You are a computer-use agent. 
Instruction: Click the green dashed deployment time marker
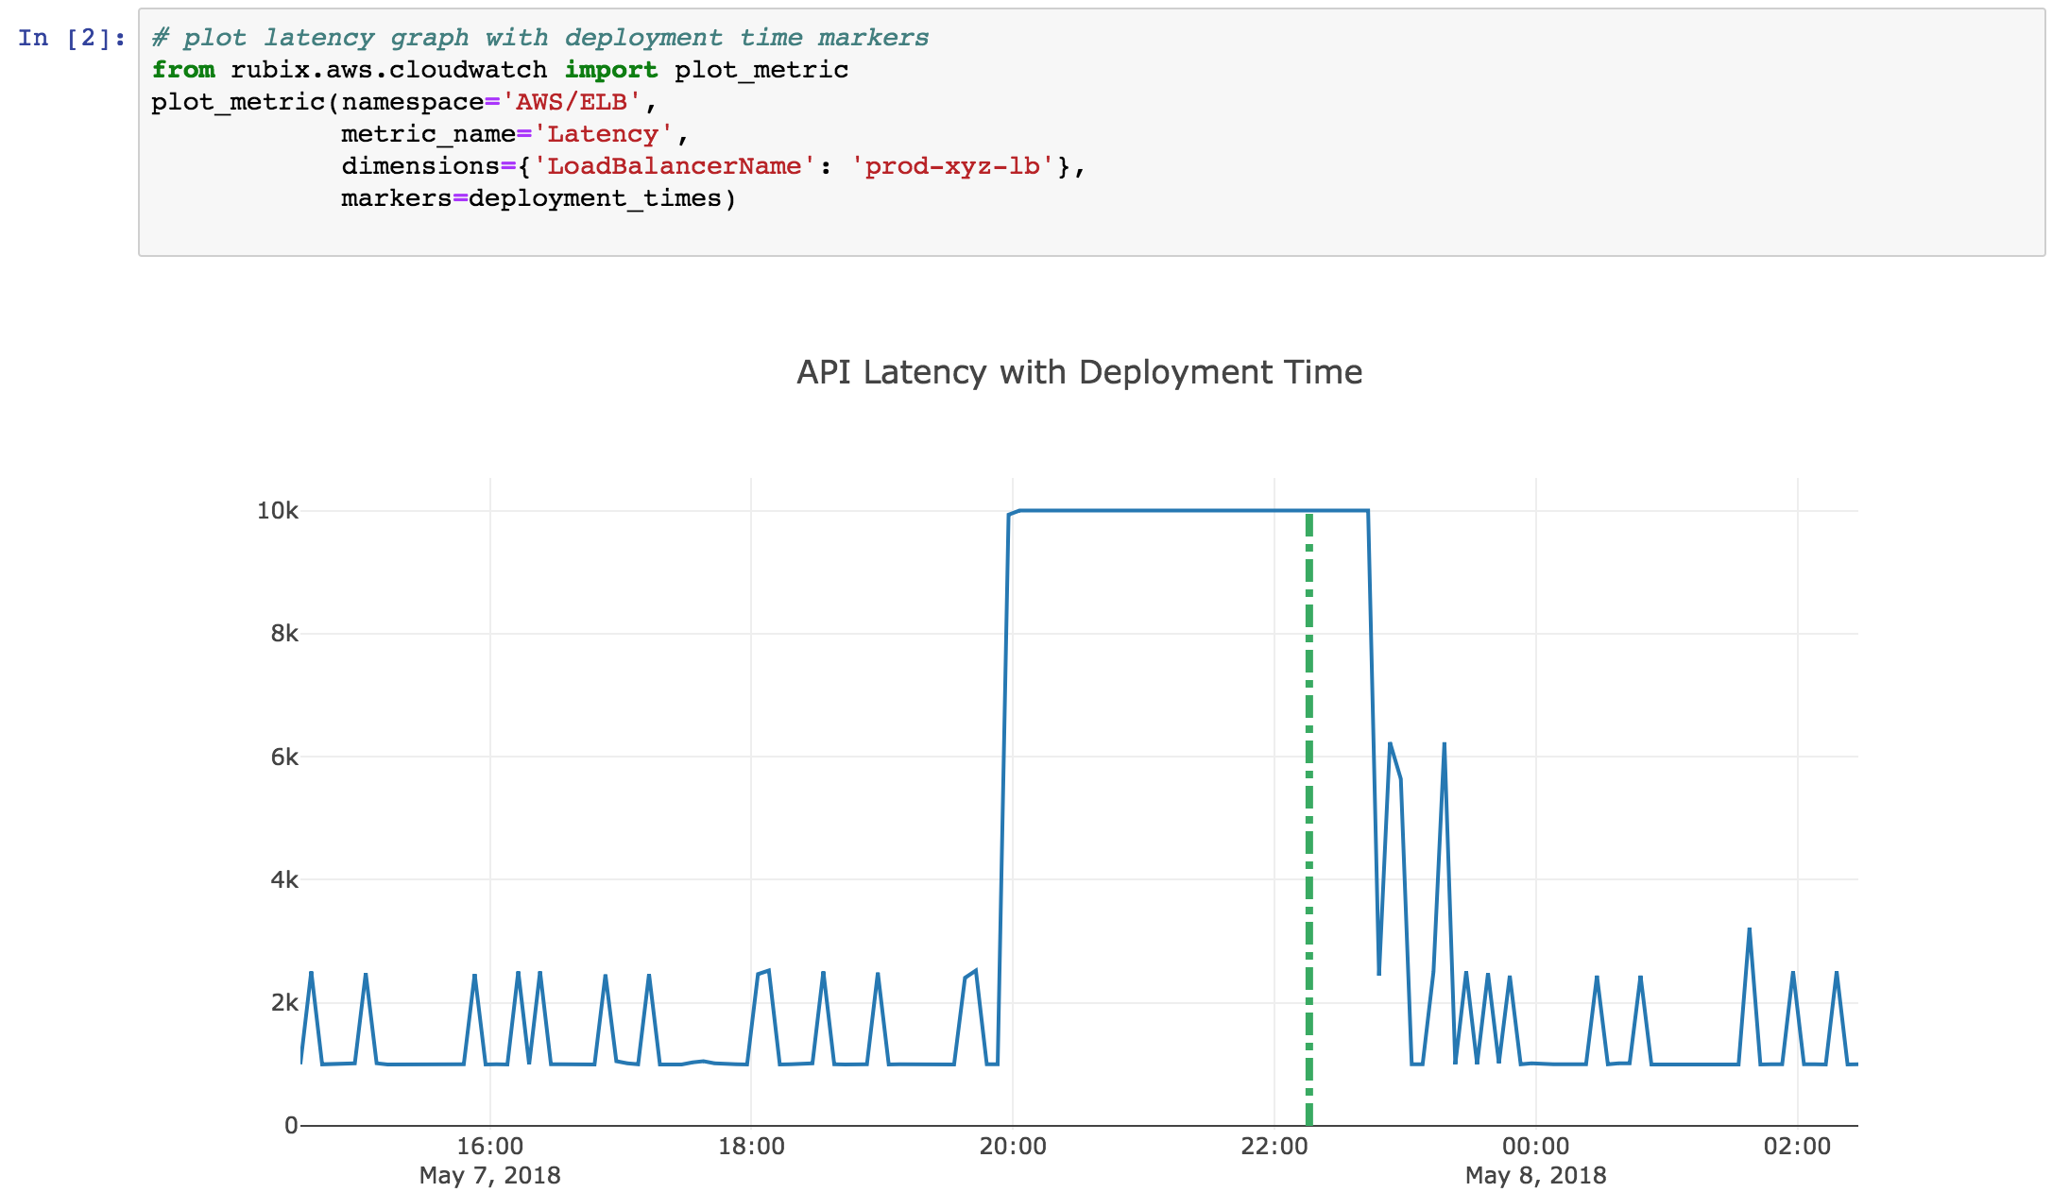click(x=1308, y=812)
